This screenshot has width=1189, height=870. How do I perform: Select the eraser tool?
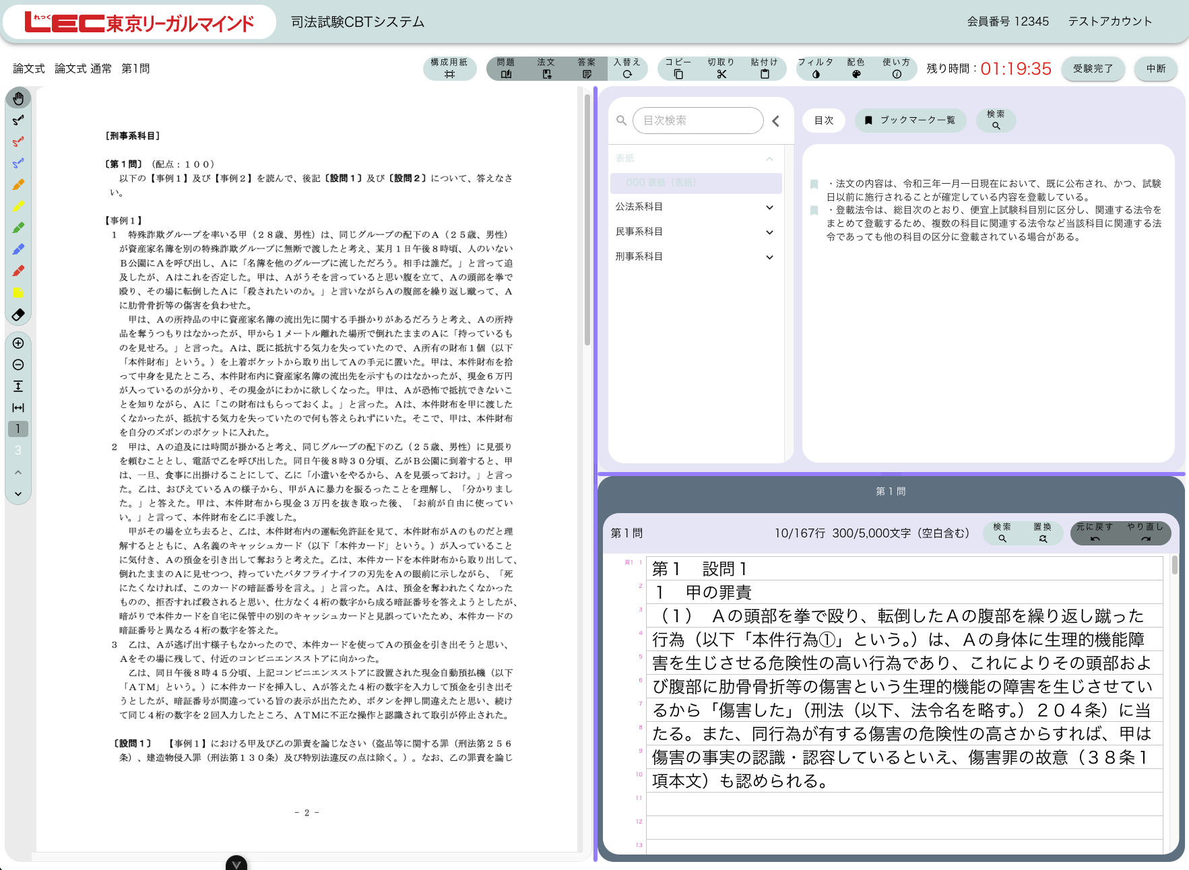coord(18,314)
